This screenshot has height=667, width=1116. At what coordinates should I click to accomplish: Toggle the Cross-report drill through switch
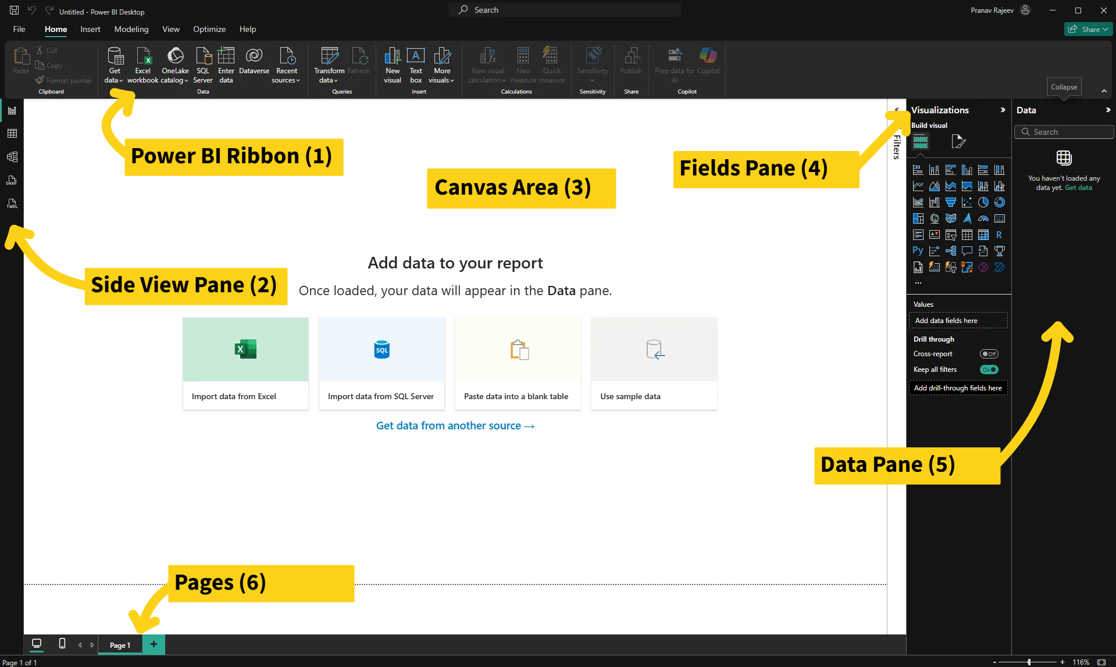pyautogui.click(x=989, y=354)
